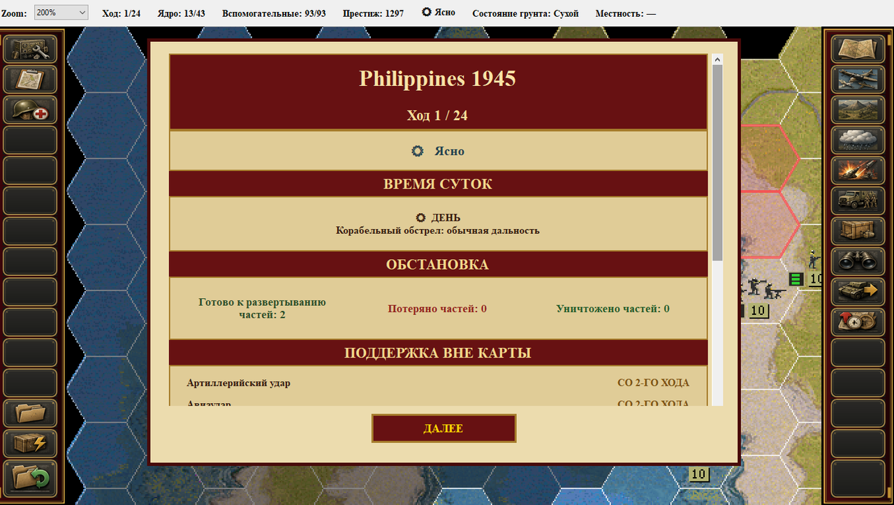Image resolution: width=894 pixels, height=505 pixels.
Task: Click the 'Вспомогательные: 93/93' status entry
Action: (275, 13)
